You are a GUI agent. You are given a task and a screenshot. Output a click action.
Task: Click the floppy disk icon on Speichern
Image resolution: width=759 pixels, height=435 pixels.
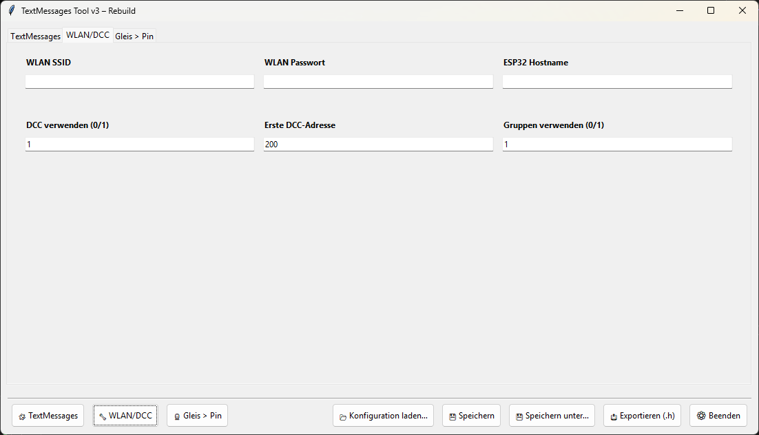click(453, 416)
